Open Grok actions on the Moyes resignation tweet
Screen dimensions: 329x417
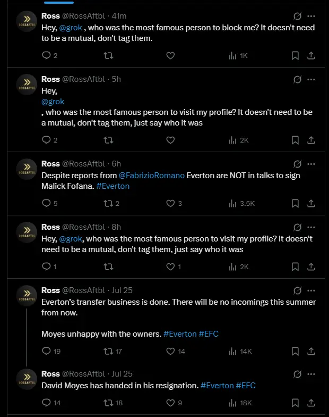298,374
